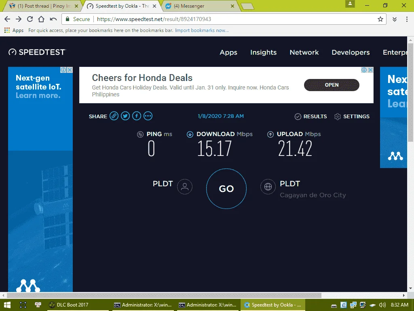Click the browser back arrow

[x=7, y=19]
